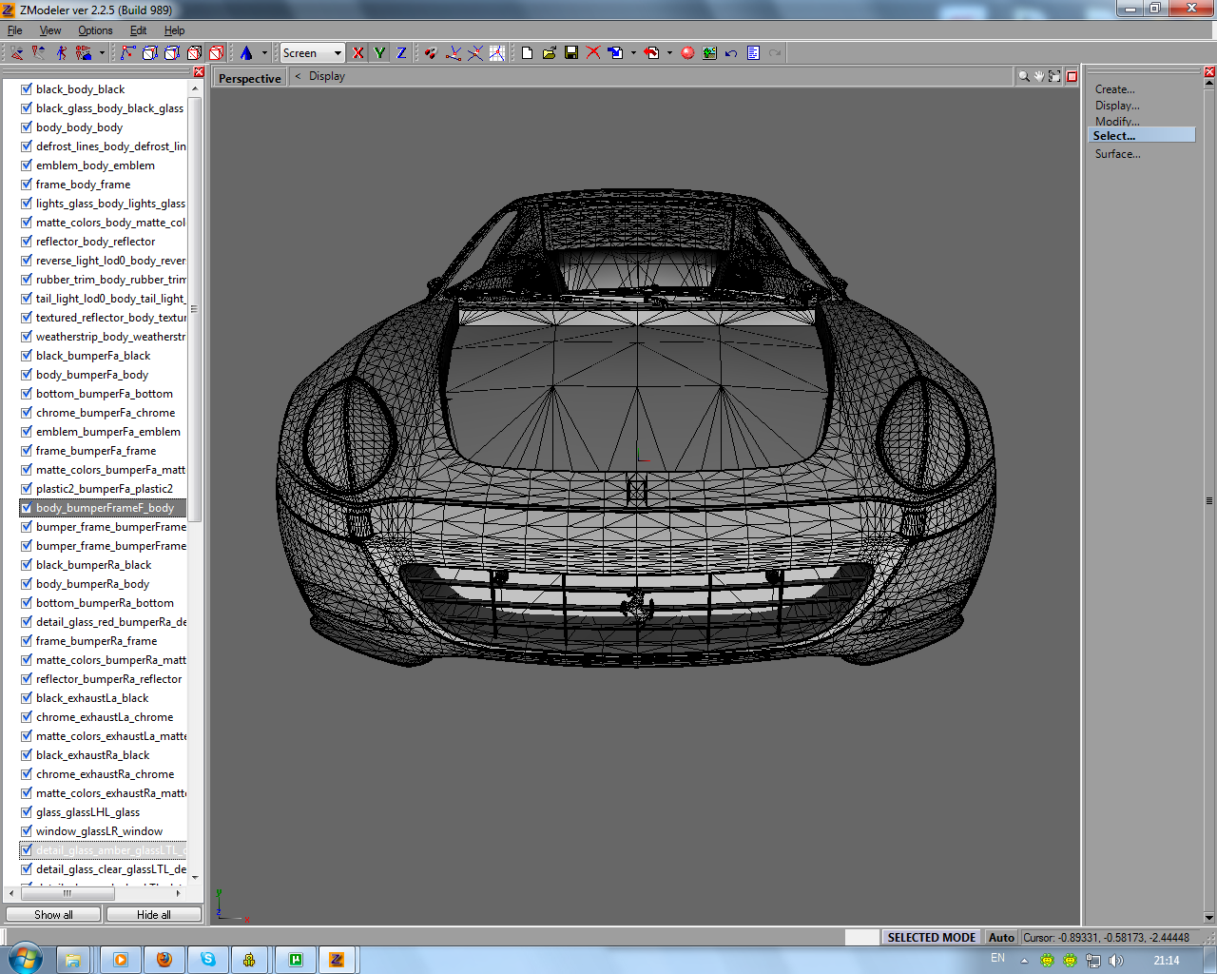1217x974 pixels.
Task: Open the Perspective viewport menu
Action: [249, 78]
